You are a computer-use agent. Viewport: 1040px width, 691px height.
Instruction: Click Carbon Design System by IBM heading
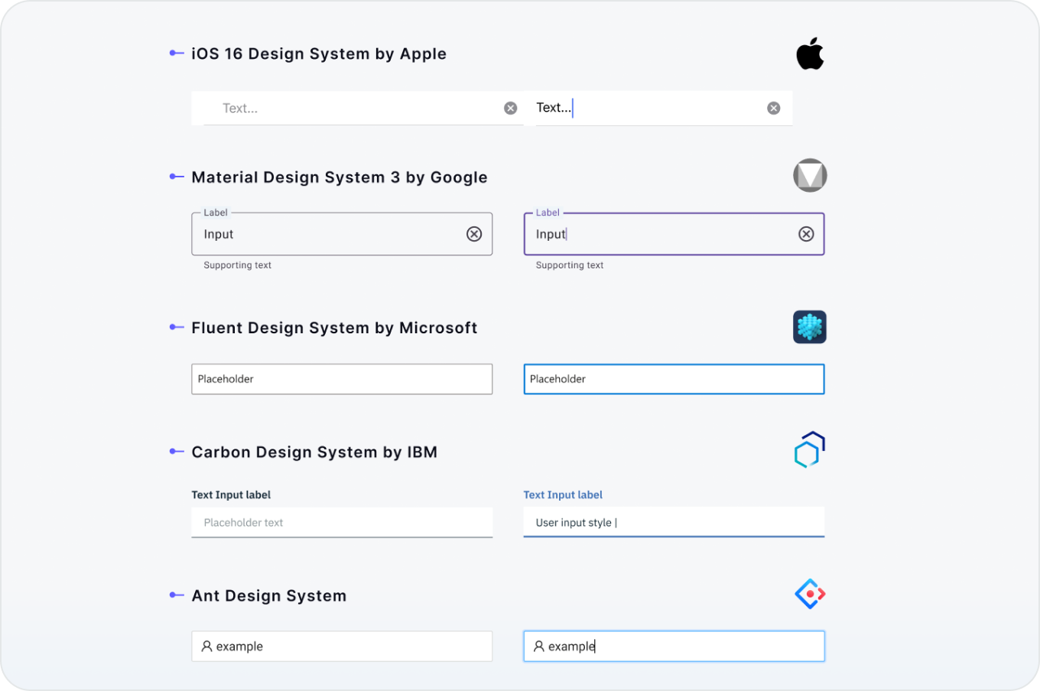tap(314, 453)
